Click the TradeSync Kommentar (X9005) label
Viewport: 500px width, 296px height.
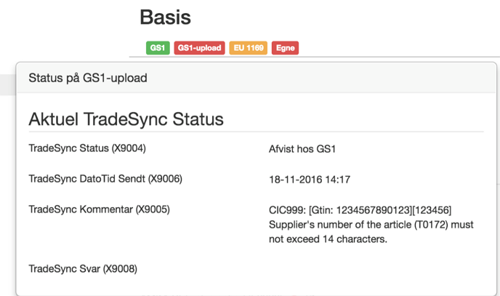(x=99, y=209)
